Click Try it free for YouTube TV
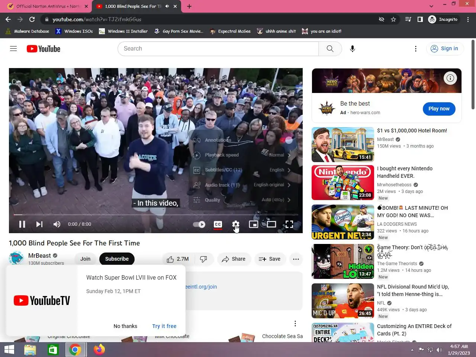476x357 pixels. coord(164,326)
